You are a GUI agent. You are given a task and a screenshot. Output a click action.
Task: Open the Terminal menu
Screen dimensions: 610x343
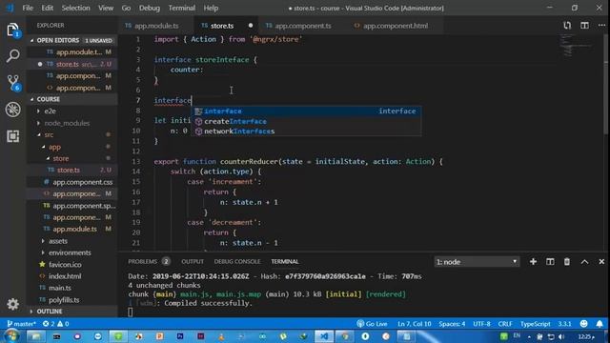pyautogui.click(x=182, y=8)
